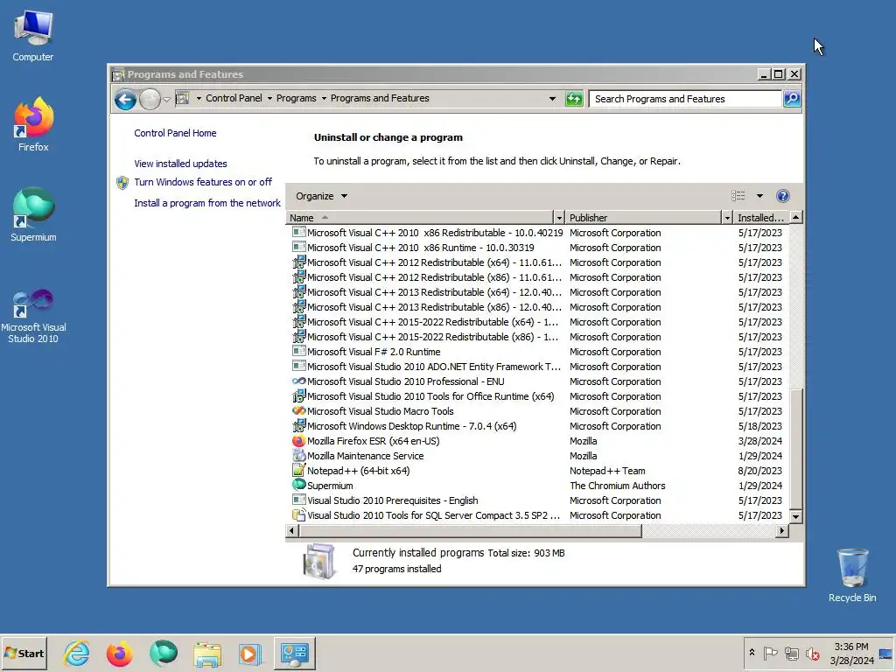Screen dimensions: 896x672
Task: Select the Microsoft Visual Studio 2010 desktop shortcut
Action: pos(33,315)
